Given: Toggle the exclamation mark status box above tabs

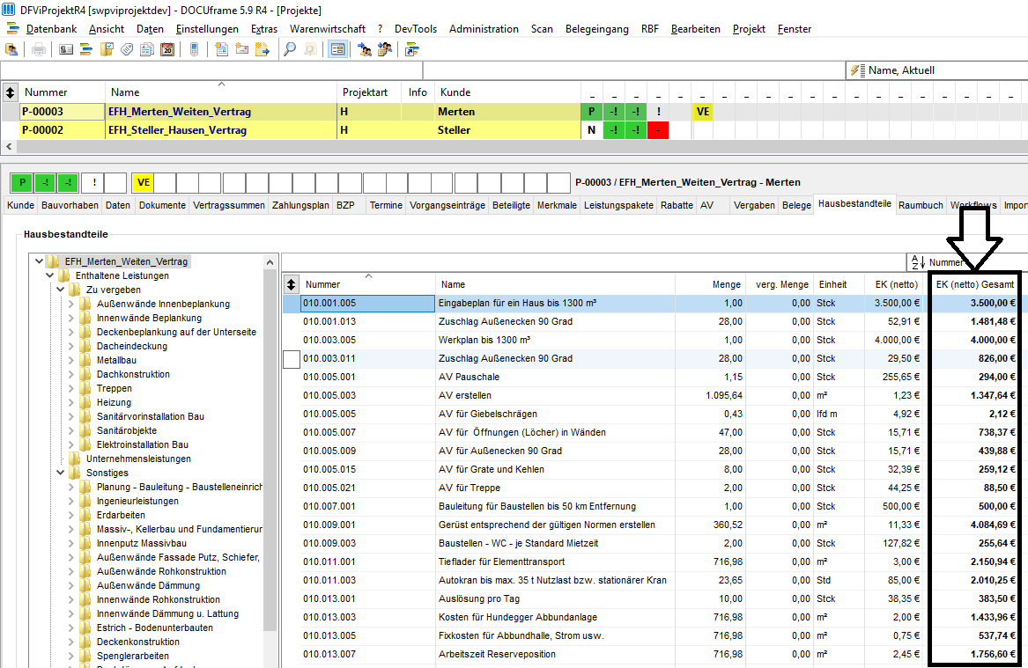Looking at the screenshot, I should [94, 183].
